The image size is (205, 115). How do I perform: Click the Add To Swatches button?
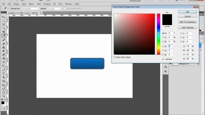click(187, 22)
